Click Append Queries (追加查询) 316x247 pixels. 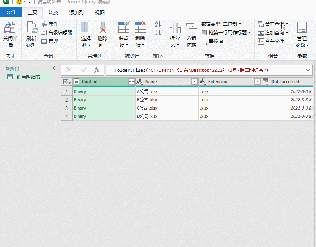coord(271,33)
